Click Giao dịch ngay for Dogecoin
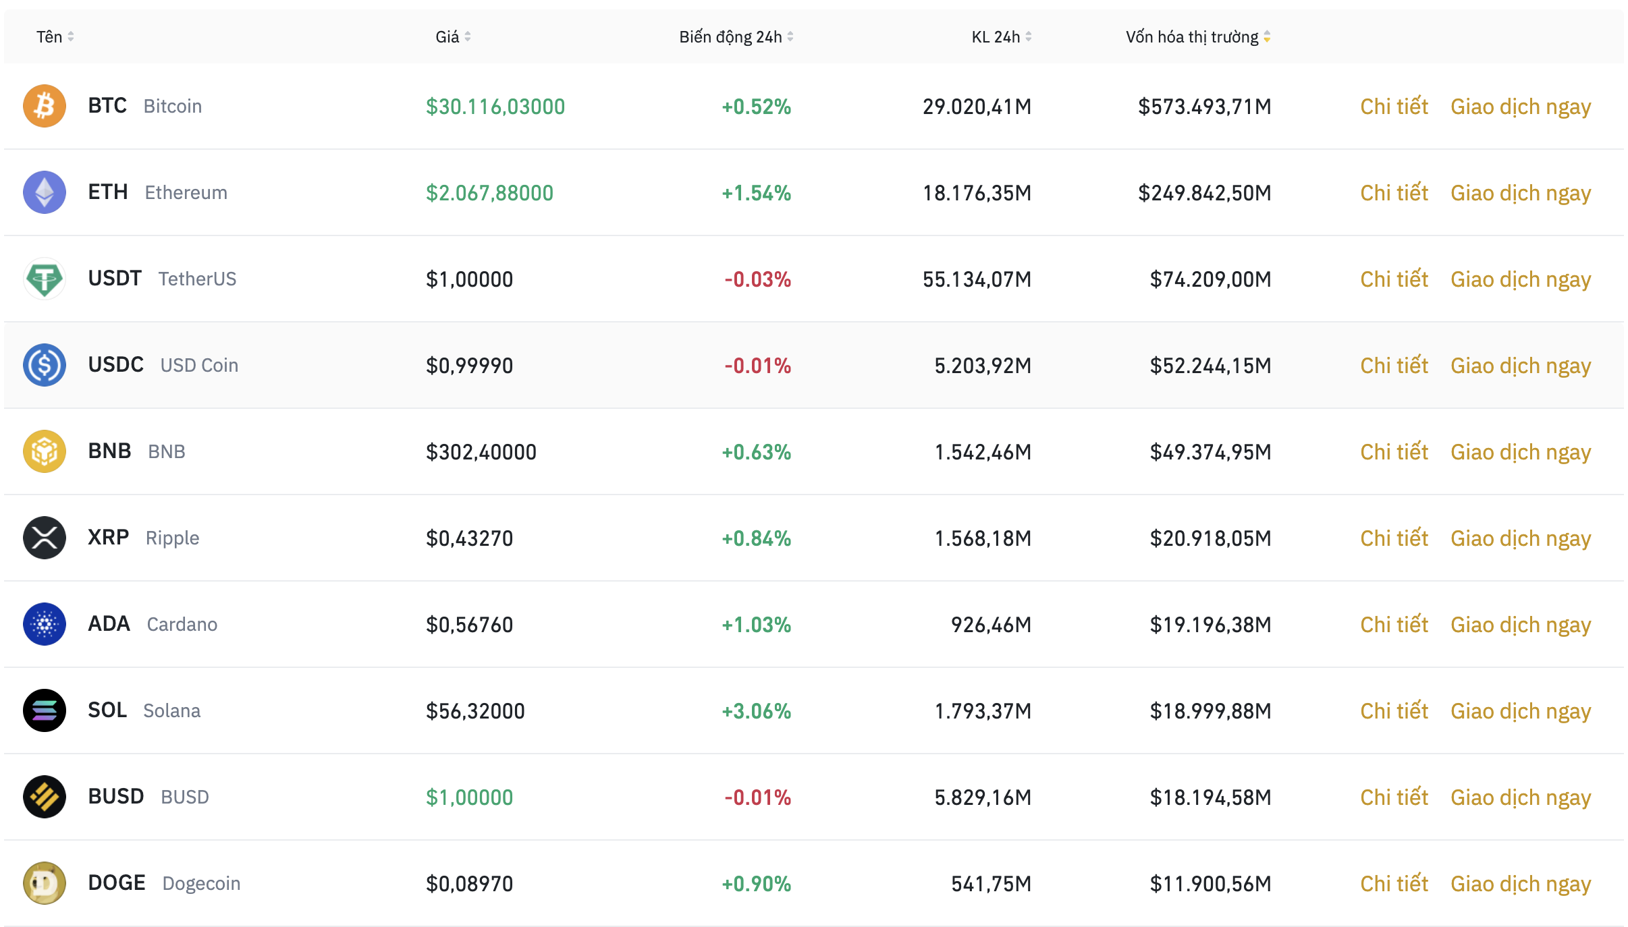 click(x=1521, y=884)
